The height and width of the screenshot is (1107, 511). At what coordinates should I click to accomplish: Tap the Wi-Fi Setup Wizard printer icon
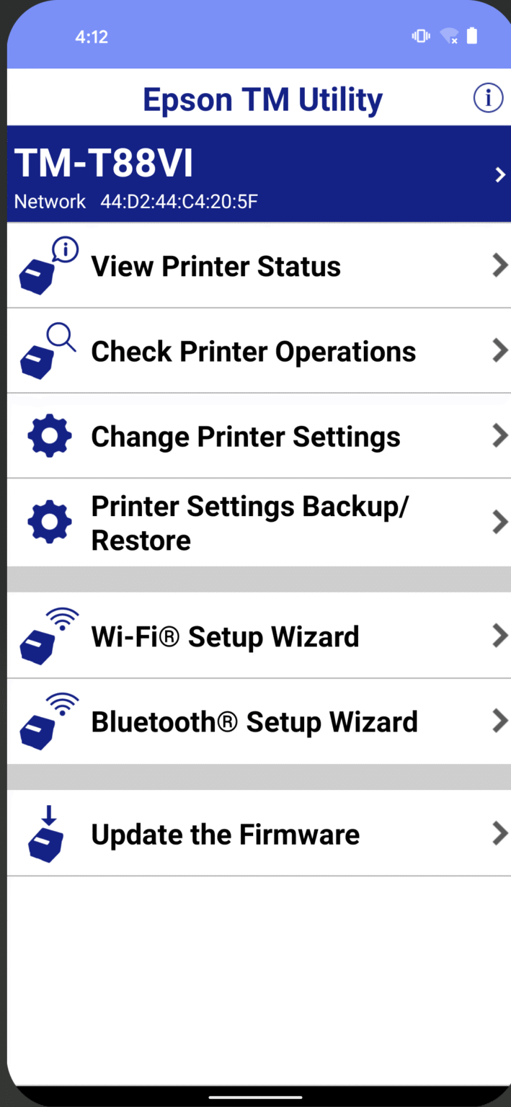pyautogui.click(x=45, y=636)
